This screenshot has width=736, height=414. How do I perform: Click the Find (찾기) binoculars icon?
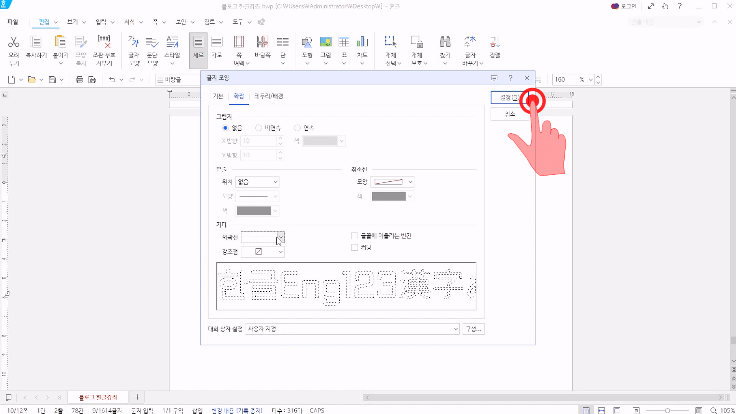[445, 42]
